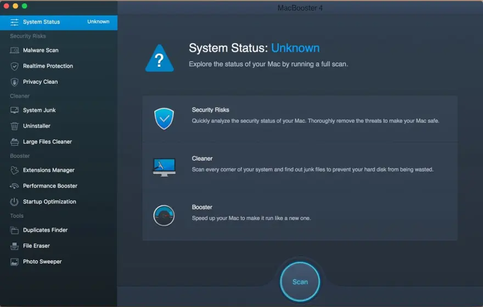This screenshot has height=307, width=483.
Task: Click the System Junk monitor icon
Action: click(x=14, y=110)
